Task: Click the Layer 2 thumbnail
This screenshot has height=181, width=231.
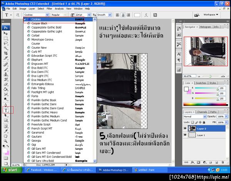Action: (192, 129)
